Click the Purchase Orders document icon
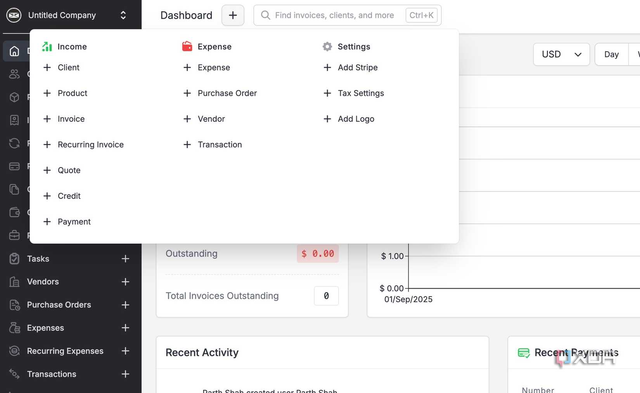Viewport: 640px width, 393px height. click(14, 305)
